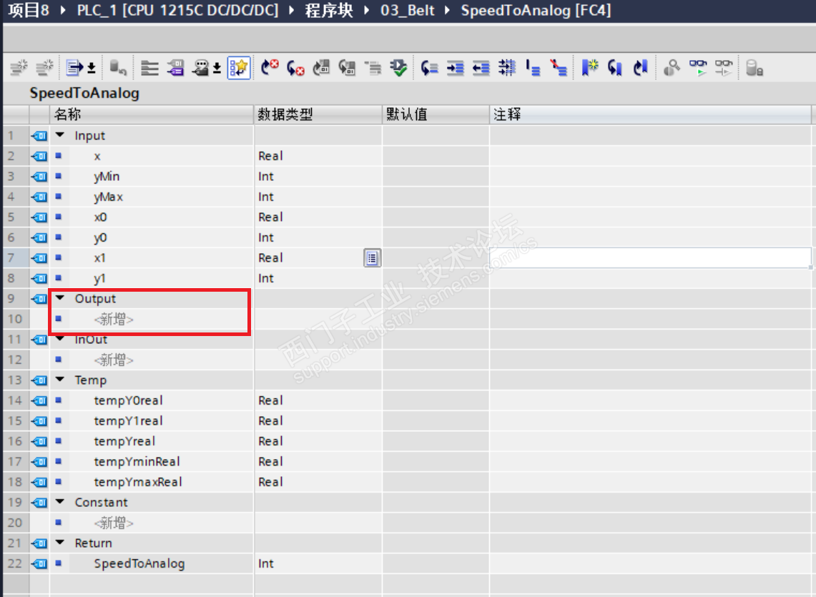
Task: Click the database lock cylinder icon
Action: coord(754,68)
